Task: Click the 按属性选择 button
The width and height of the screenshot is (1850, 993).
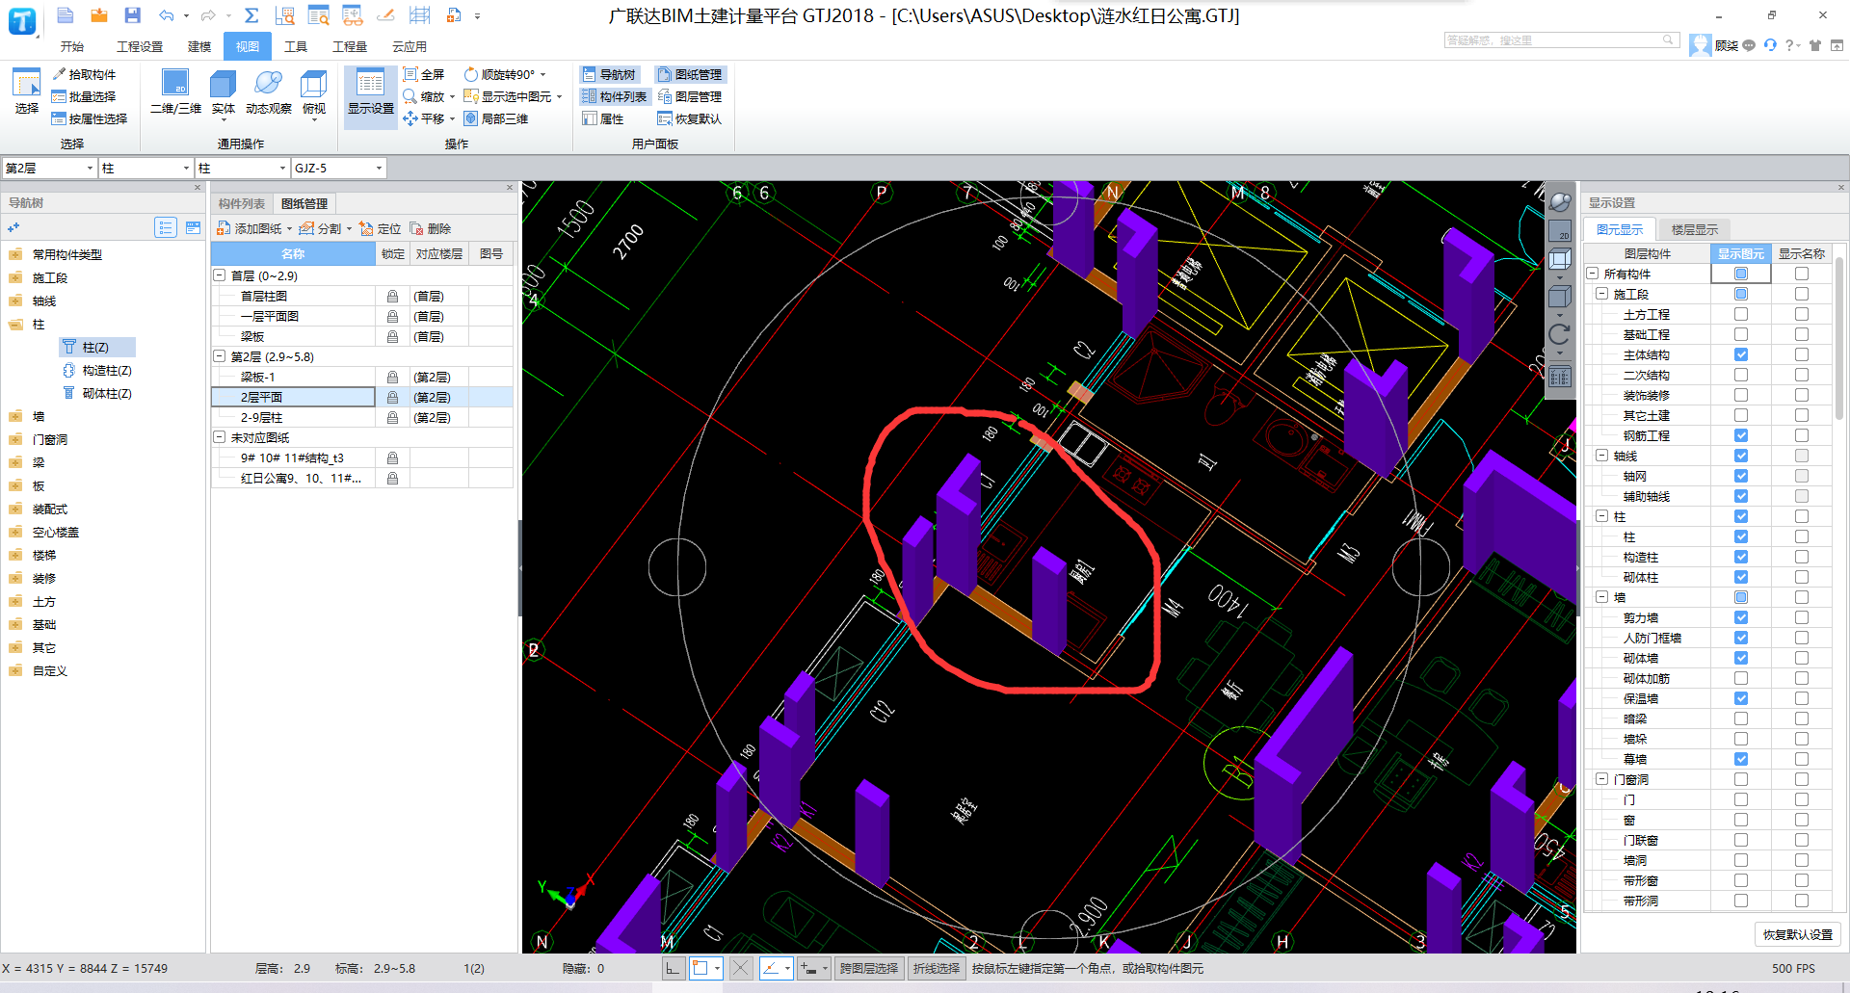Action: click(x=90, y=118)
